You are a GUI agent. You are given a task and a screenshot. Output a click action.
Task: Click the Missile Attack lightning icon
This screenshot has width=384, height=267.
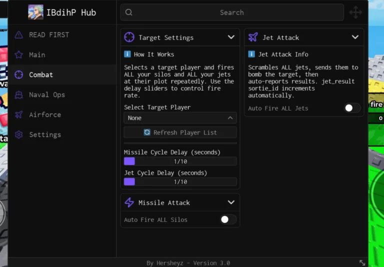coord(129,202)
